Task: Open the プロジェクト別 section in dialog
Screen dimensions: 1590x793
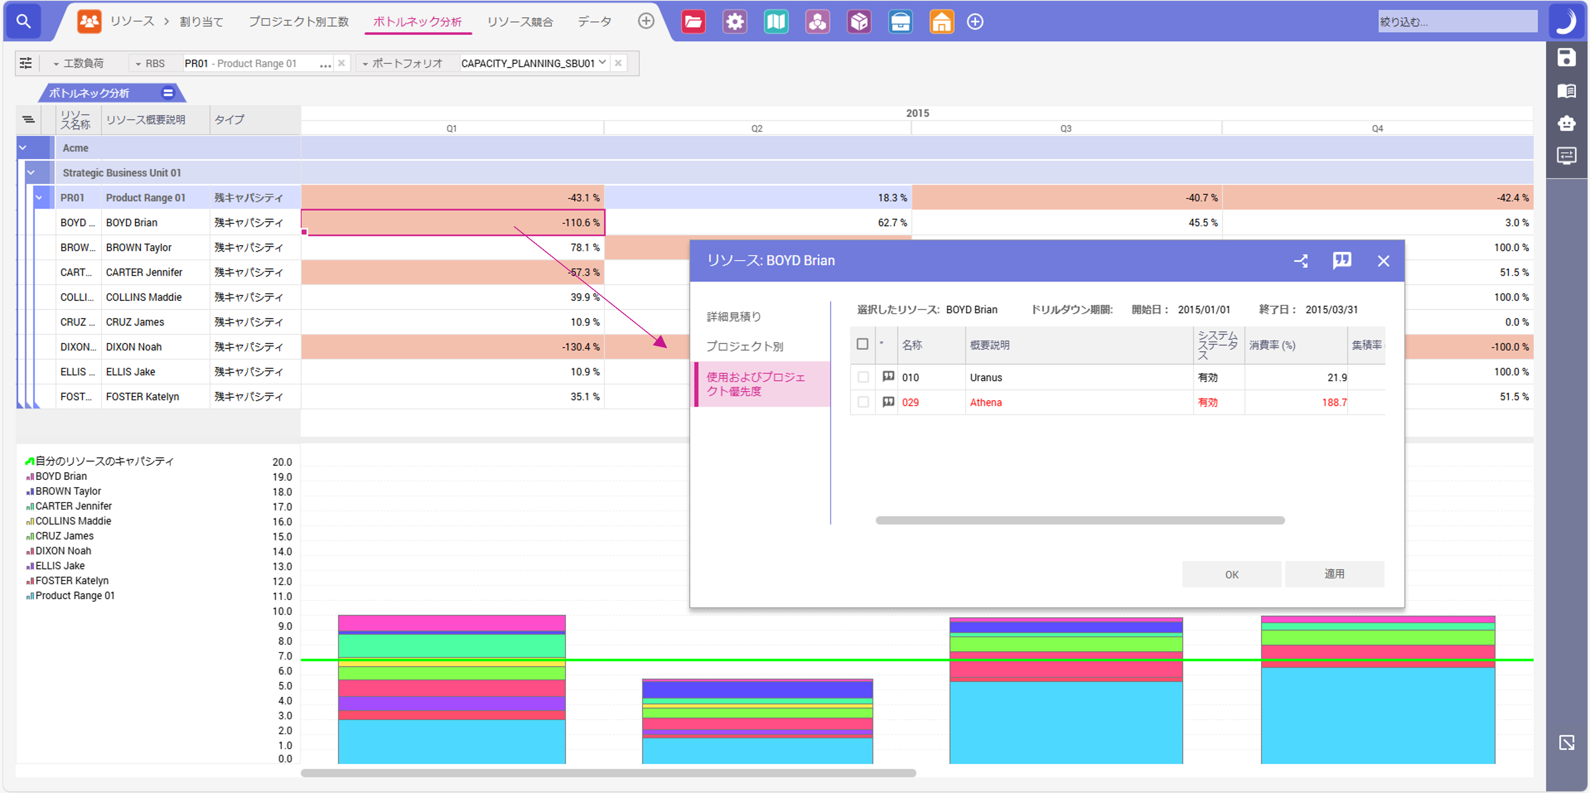Action: click(745, 346)
